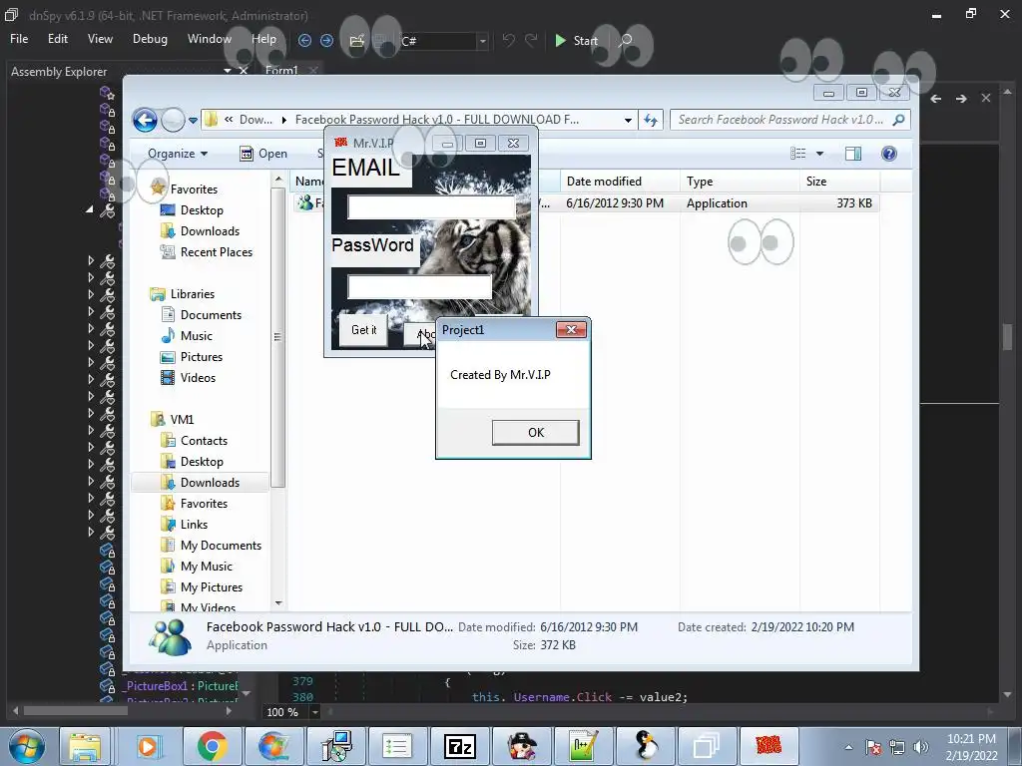The width and height of the screenshot is (1022, 766).
Task: Click the Open button in Explorer toolbar
Action: coord(263,154)
